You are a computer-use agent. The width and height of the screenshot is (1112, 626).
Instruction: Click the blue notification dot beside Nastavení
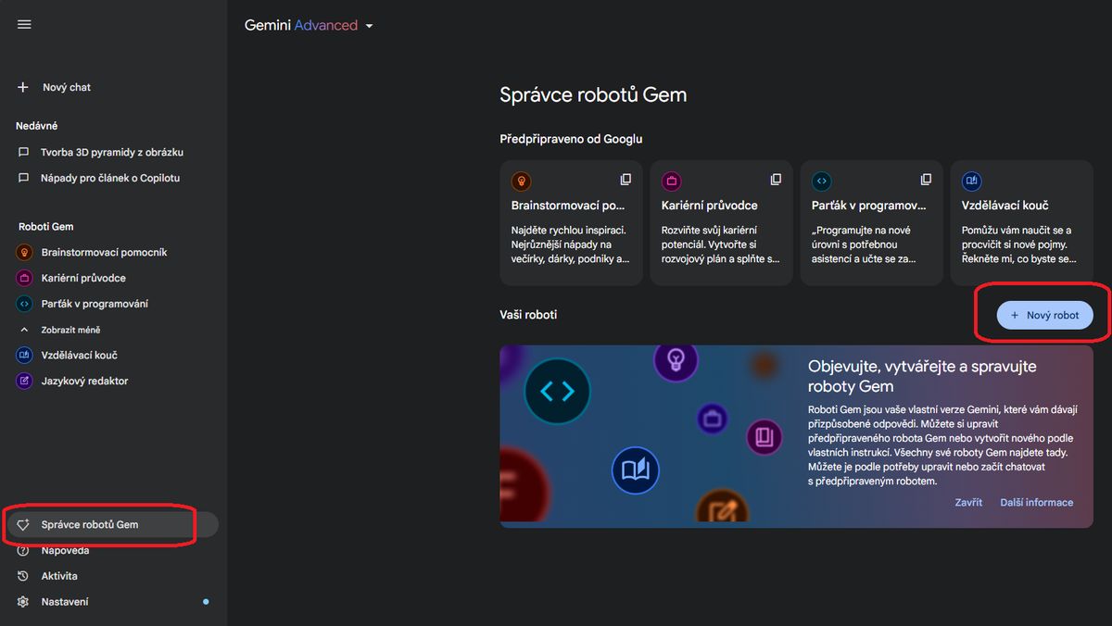click(206, 602)
